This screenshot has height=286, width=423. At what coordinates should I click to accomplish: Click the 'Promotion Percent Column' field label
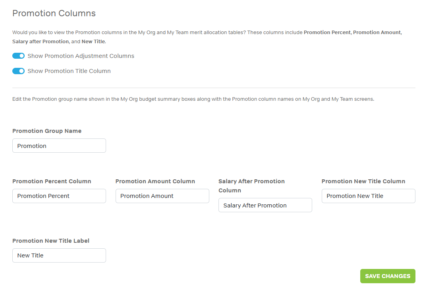click(x=52, y=181)
